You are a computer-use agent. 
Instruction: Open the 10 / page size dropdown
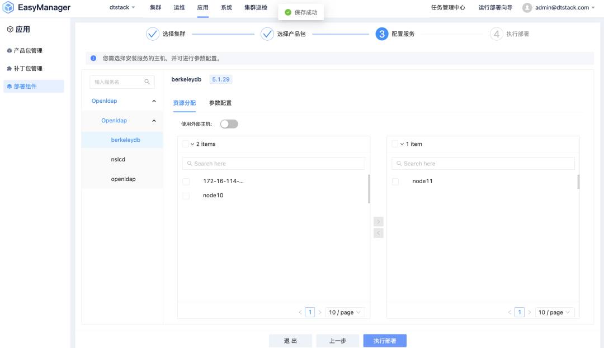[345, 312]
